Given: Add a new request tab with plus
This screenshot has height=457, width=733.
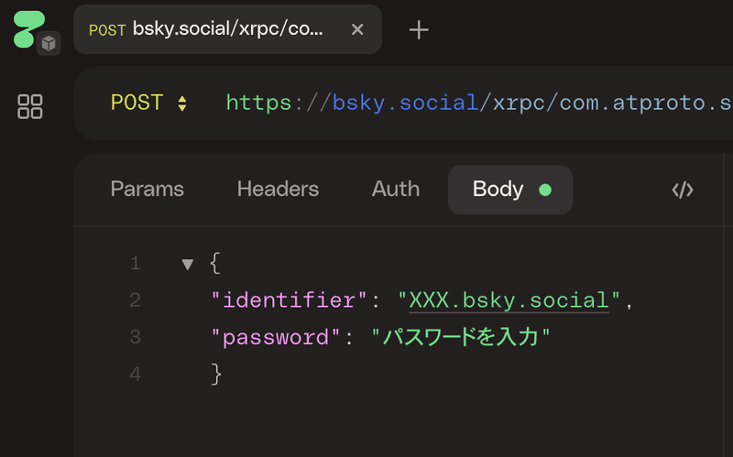Looking at the screenshot, I should click(419, 30).
